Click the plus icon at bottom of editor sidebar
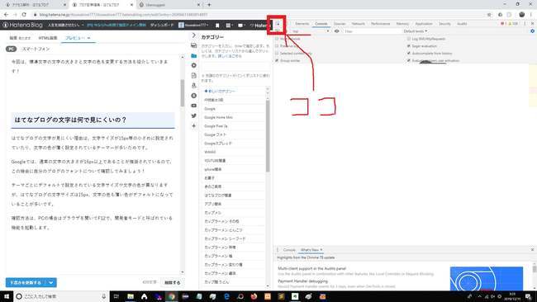The width and height of the screenshot is (537, 302). (194, 126)
